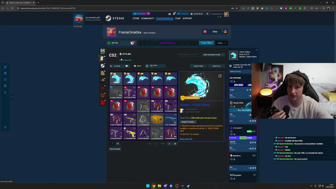Focus the item name search field

190,55
